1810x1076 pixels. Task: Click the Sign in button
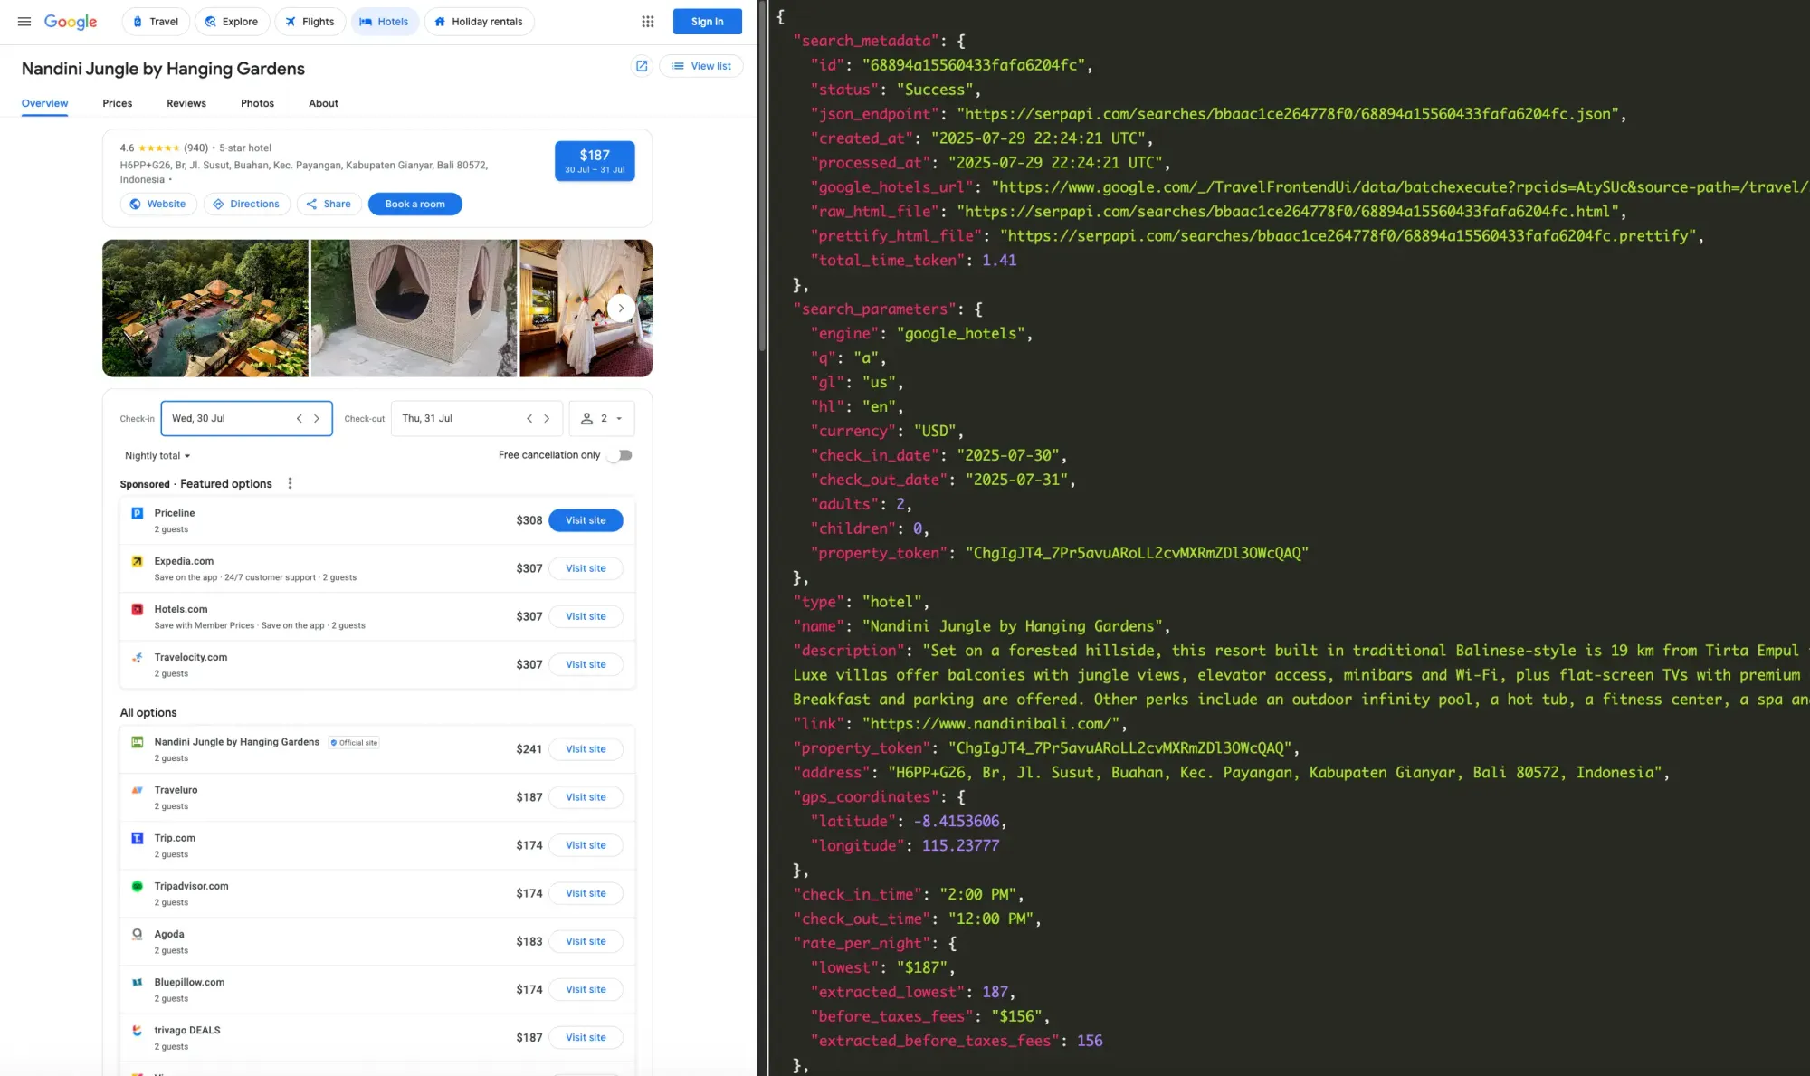pos(708,22)
